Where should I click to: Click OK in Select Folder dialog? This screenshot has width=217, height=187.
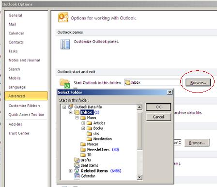pyautogui.click(x=158, y=107)
